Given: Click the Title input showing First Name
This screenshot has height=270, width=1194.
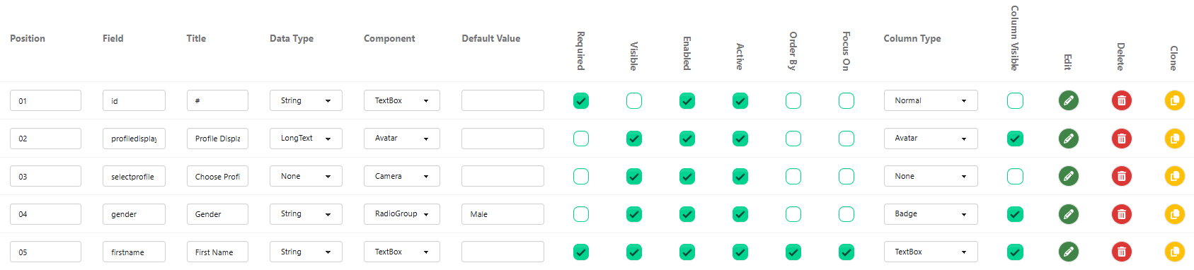Looking at the screenshot, I should pyautogui.click(x=217, y=252).
